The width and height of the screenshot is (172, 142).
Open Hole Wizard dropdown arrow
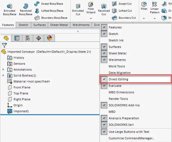coord(91,18)
